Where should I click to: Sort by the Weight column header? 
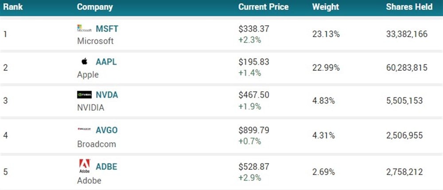(x=325, y=7)
